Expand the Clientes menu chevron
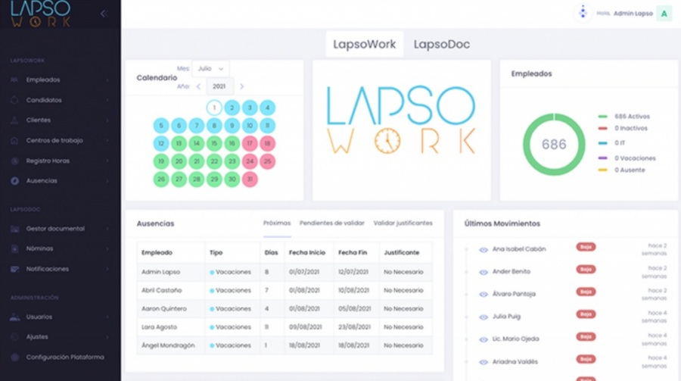 pos(107,120)
